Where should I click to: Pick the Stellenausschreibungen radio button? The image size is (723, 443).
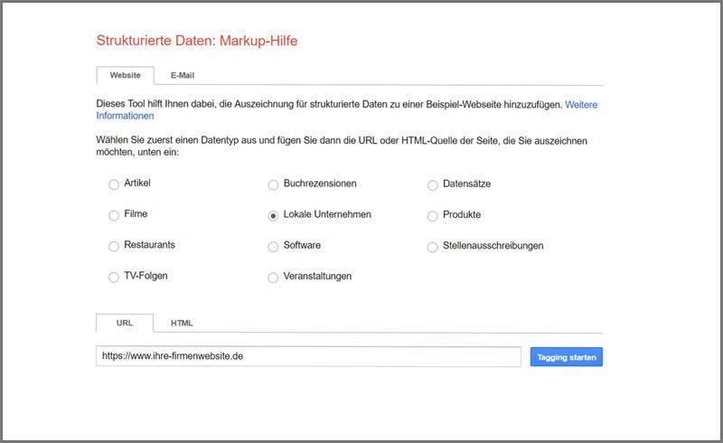[x=433, y=246]
